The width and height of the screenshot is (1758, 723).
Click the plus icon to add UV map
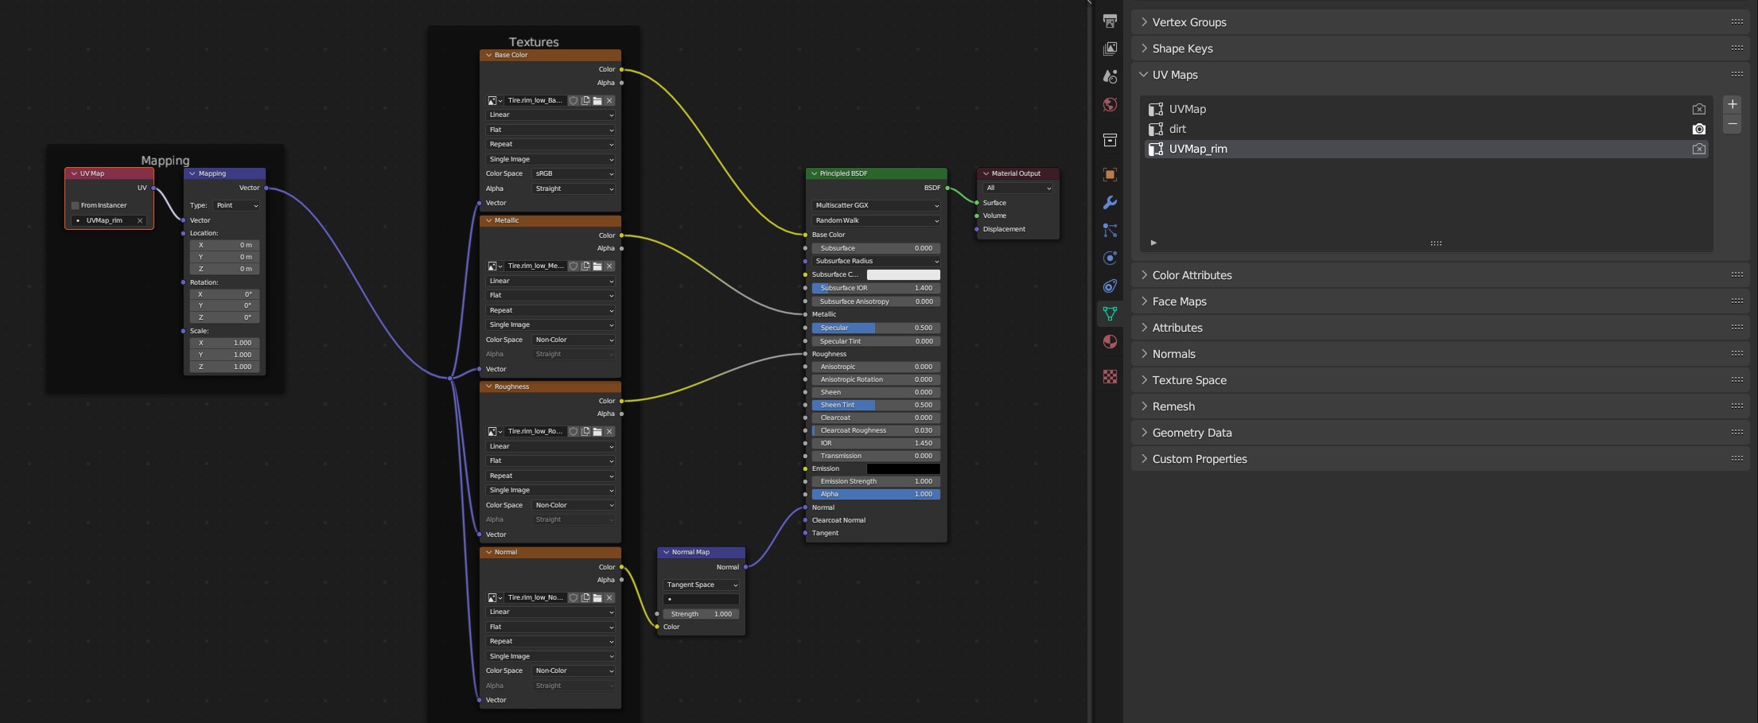[1732, 104]
